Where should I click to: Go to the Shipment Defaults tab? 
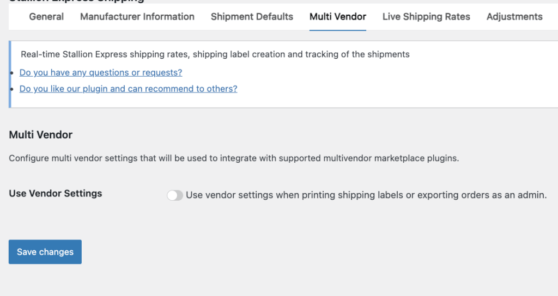(252, 17)
